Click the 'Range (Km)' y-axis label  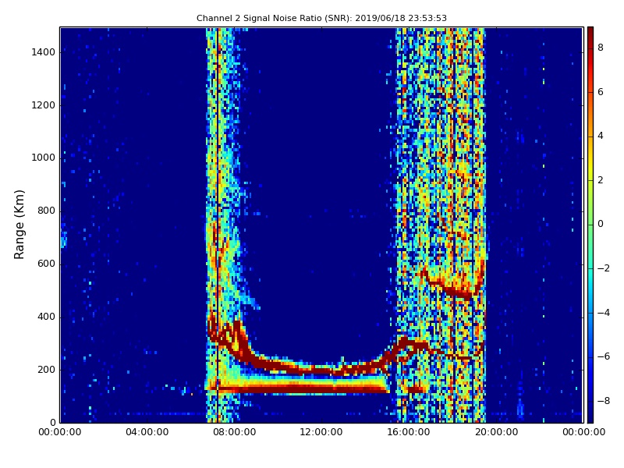coord(19,225)
